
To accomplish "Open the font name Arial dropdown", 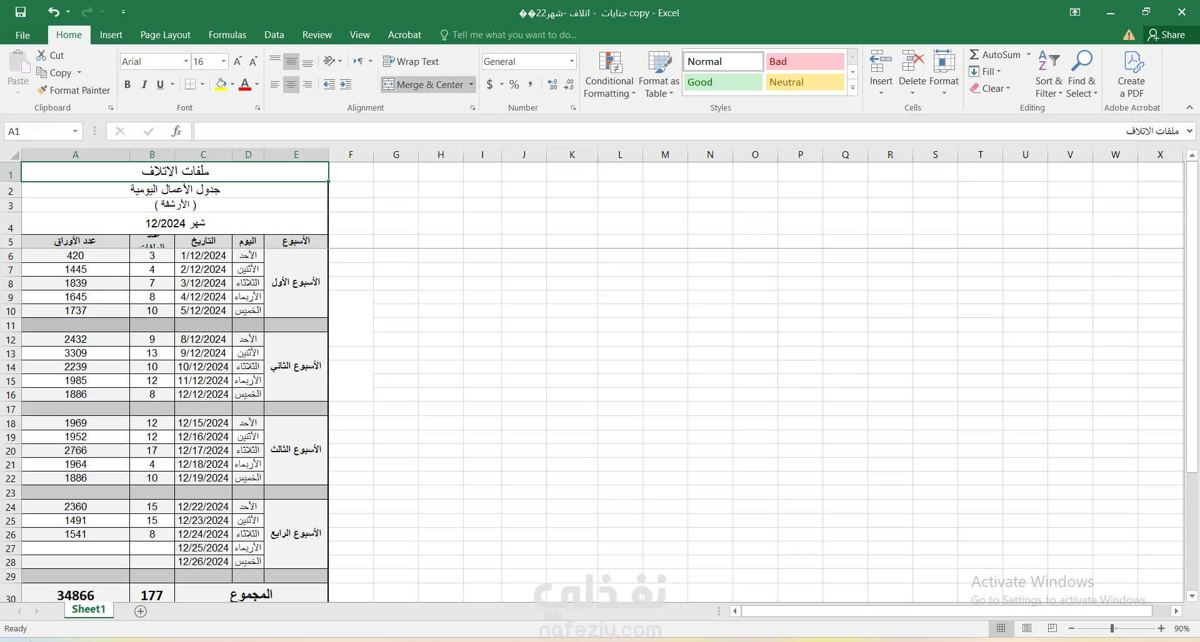I will click(186, 61).
